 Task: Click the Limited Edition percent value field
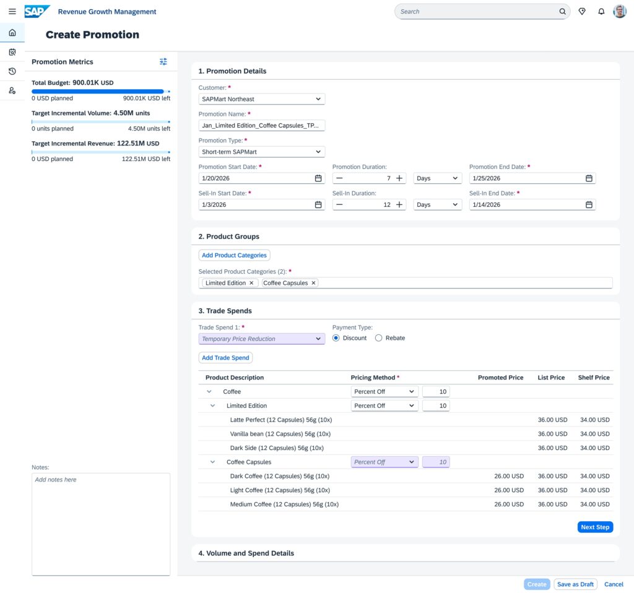point(436,405)
